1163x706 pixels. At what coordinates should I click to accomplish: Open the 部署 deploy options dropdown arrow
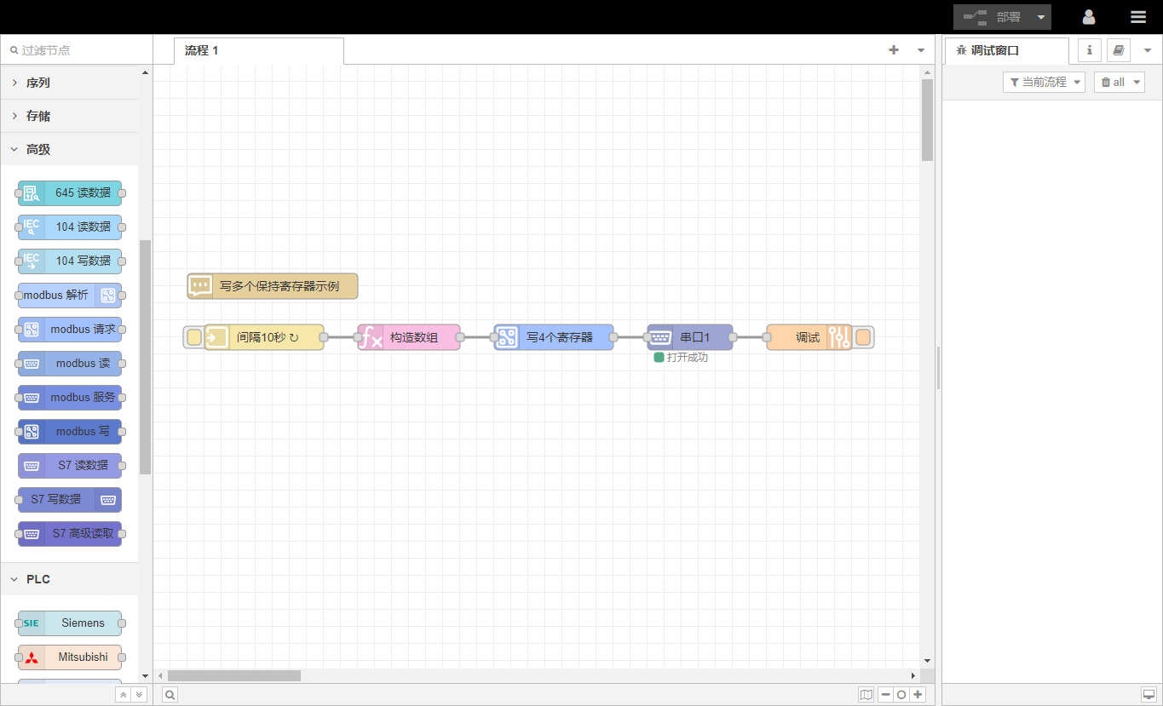click(x=1041, y=17)
